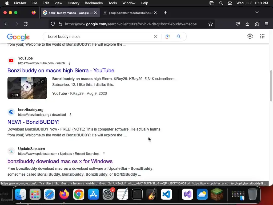Open macOS Control Center
Viewport: 273px width, 205px height.
230,3
